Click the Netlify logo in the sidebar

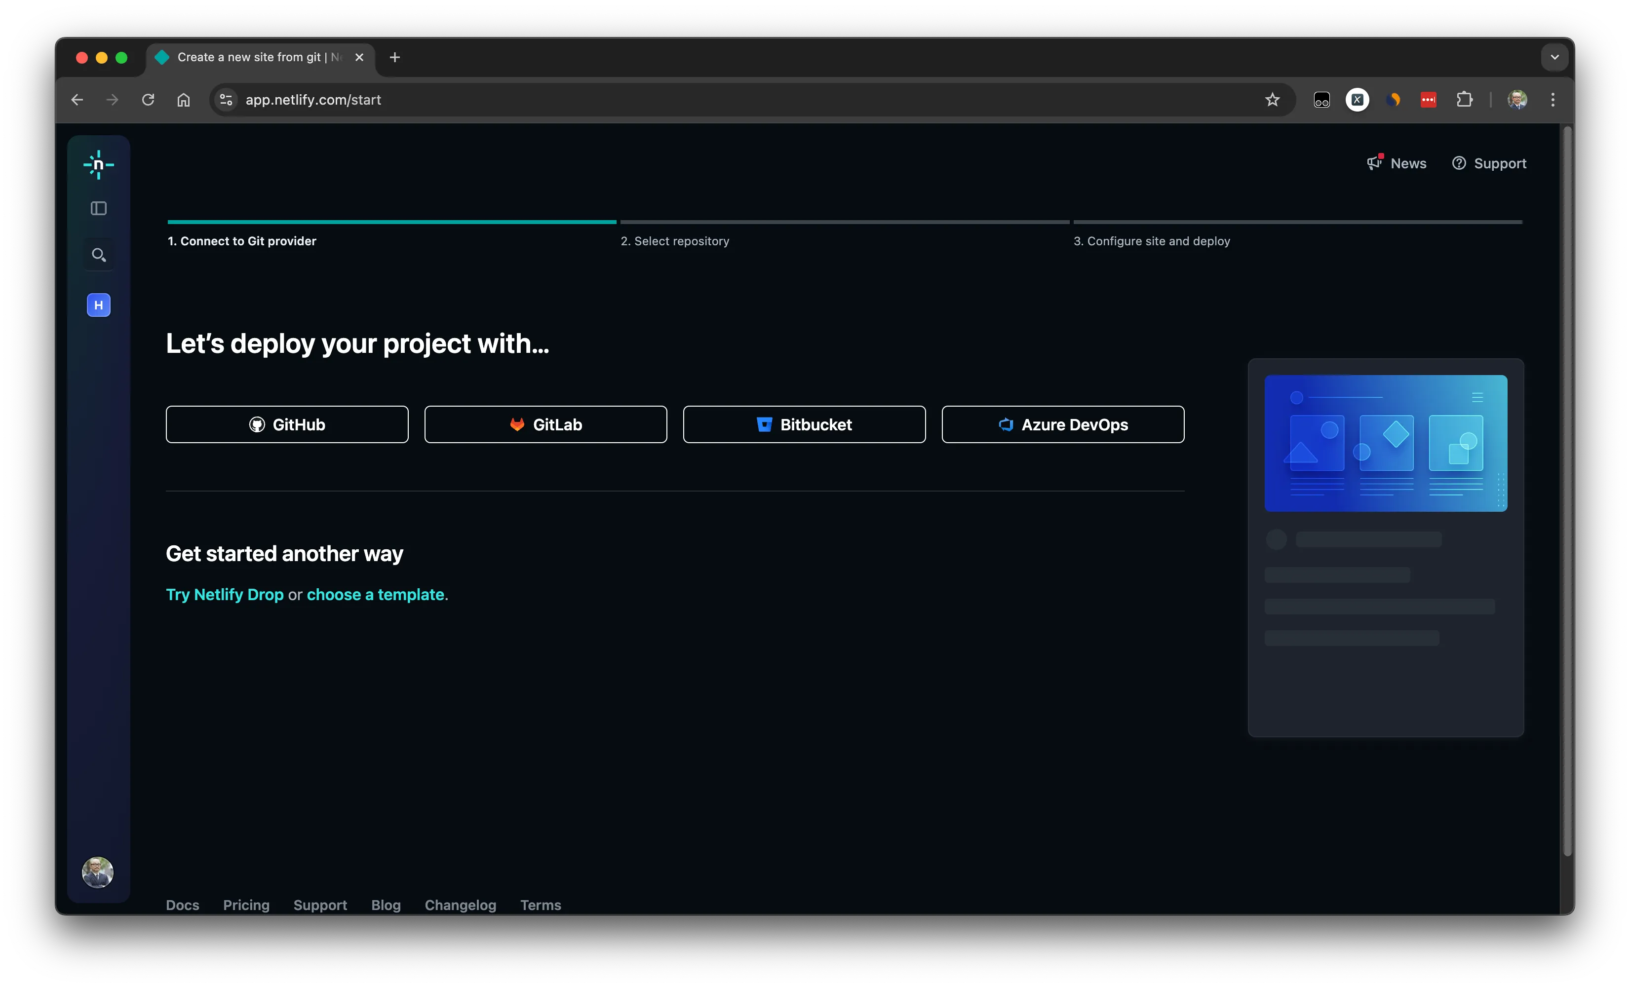[99, 165]
